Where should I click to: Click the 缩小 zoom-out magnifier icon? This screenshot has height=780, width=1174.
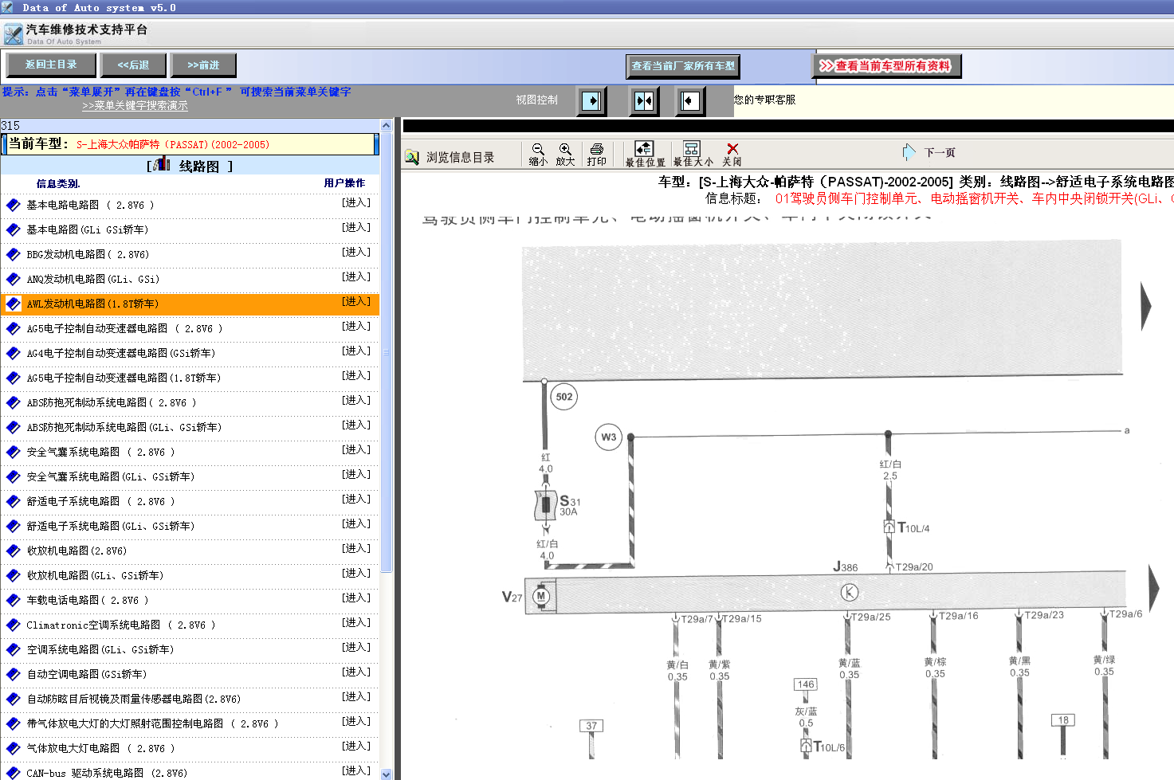tap(538, 149)
